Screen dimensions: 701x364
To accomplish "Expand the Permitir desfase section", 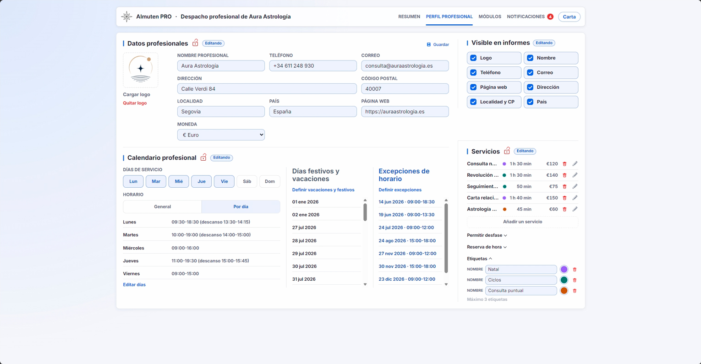I will pyautogui.click(x=487, y=235).
